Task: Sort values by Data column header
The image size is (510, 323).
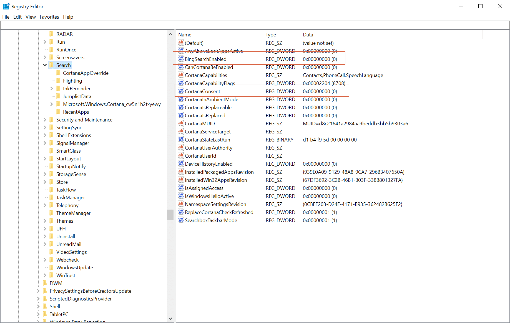Action: pyautogui.click(x=392, y=35)
